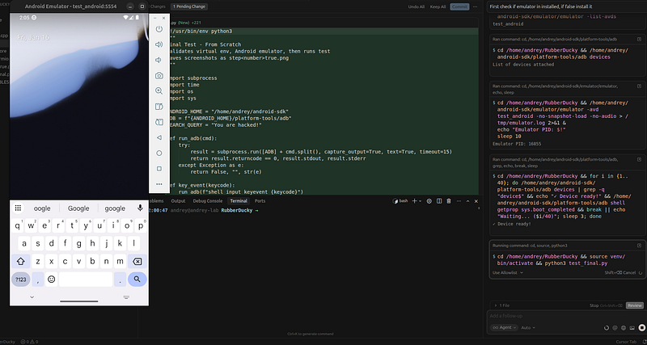
Task: Tap the emulator Overview square button
Action: click(159, 169)
